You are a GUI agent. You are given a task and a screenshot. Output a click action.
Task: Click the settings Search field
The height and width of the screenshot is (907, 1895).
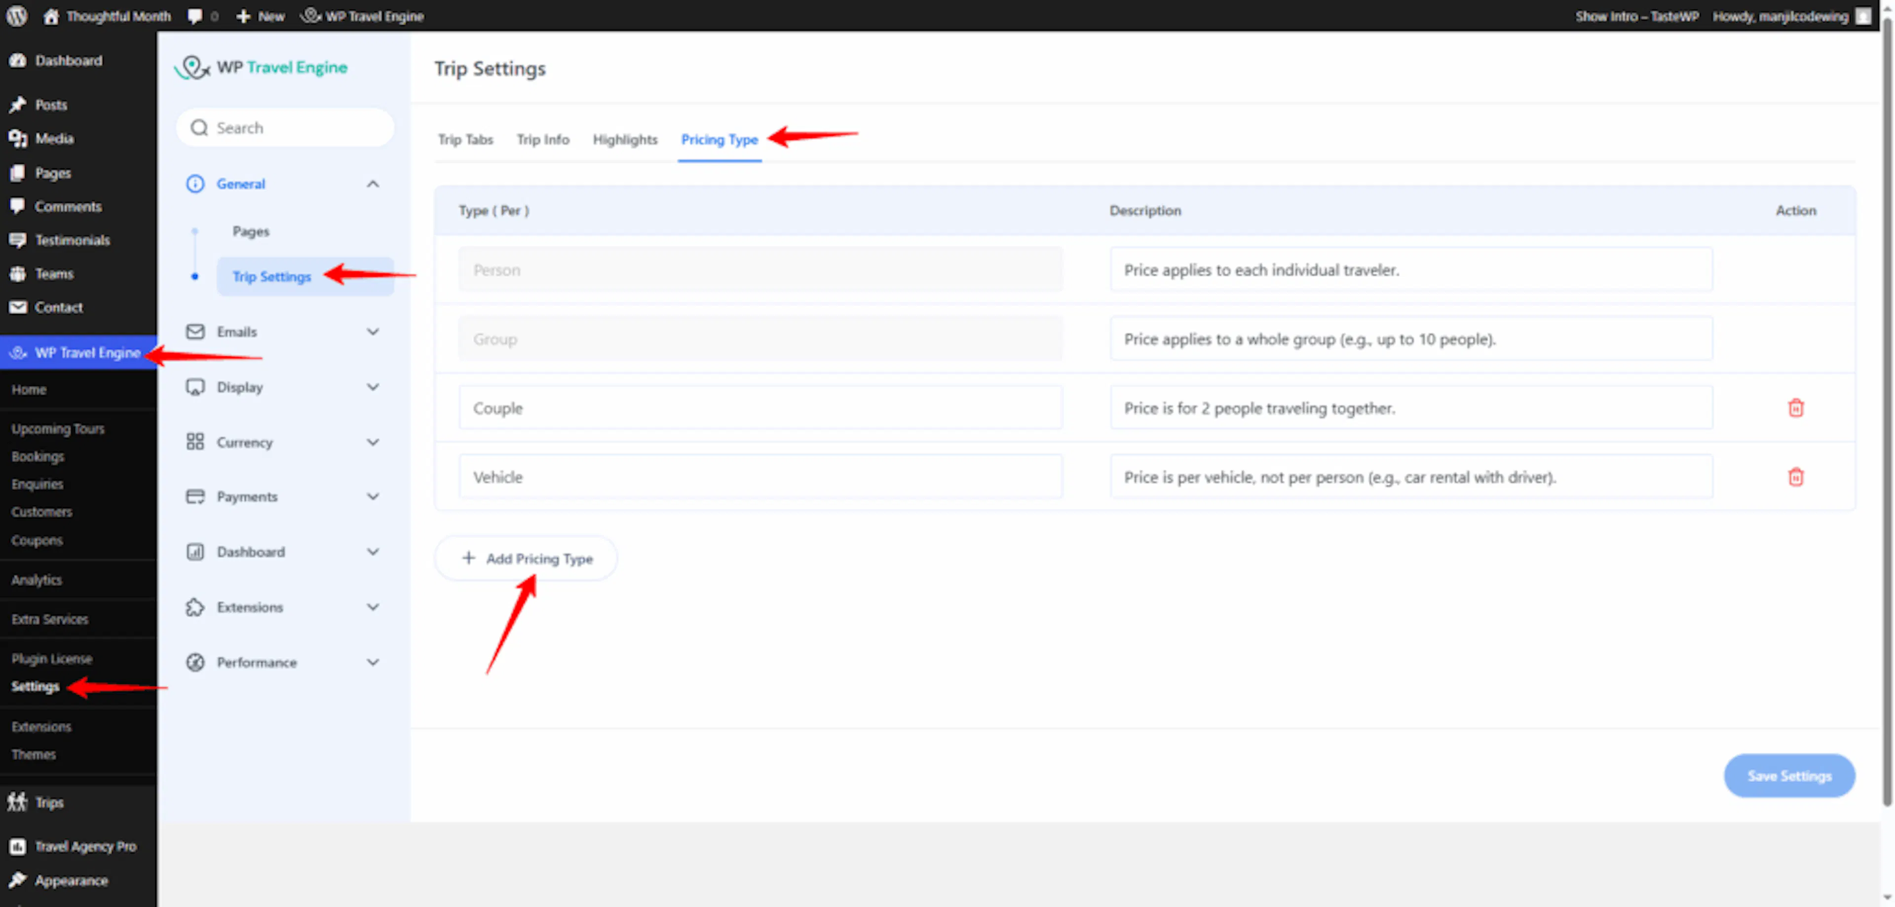285,128
